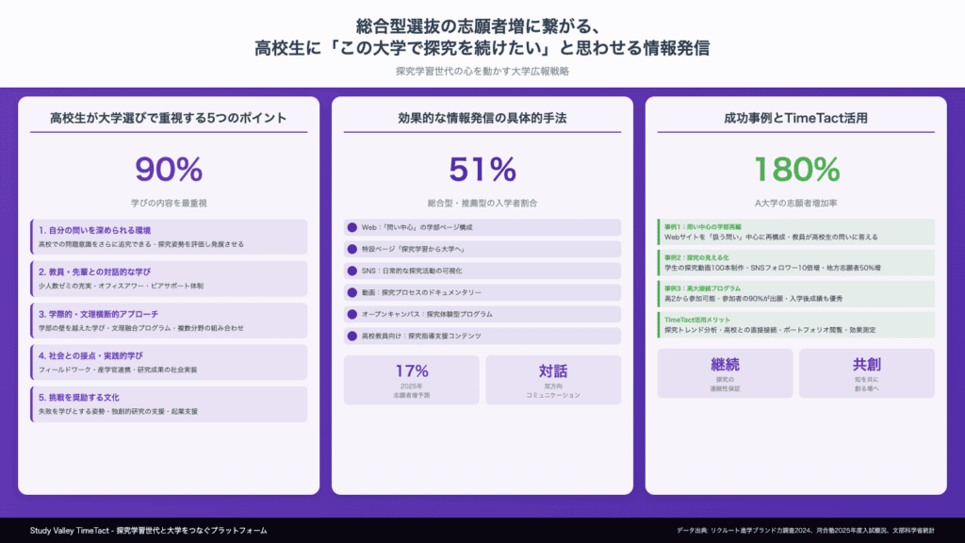Select the bullet dot beside 高校教員向け
This screenshot has width=965, height=543.
pyautogui.click(x=352, y=336)
